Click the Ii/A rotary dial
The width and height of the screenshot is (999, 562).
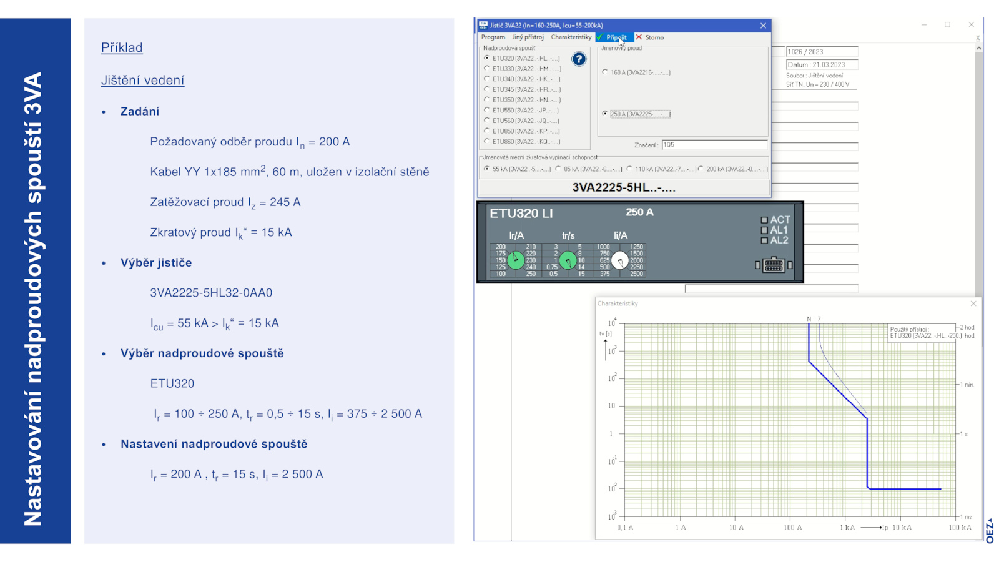point(619,260)
